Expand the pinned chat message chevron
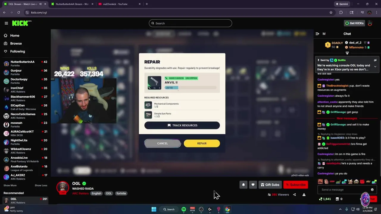The image size is (381, 214). coord(375,67)
